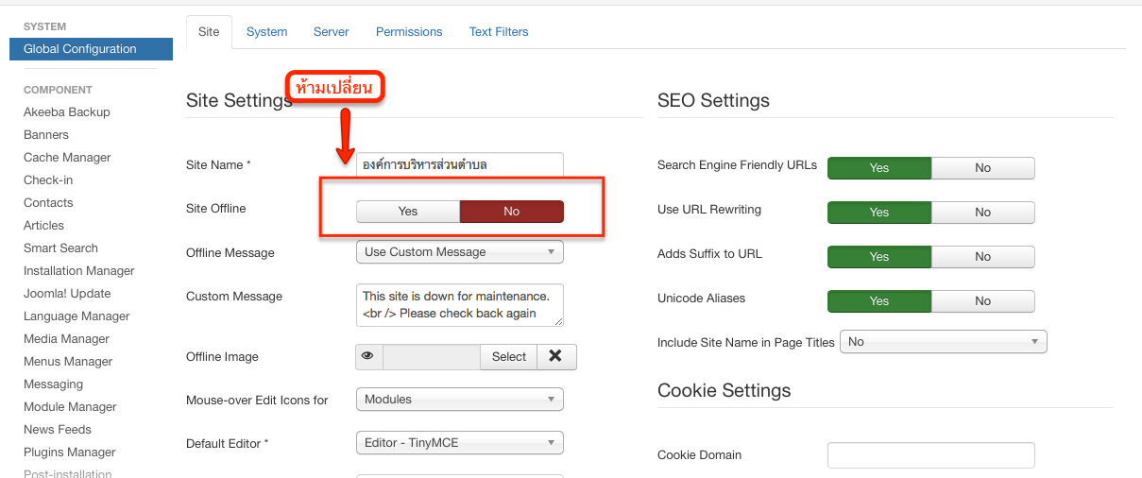This screenshot has height=478, width=1142.
Task: Open Plugins Manager from the sidebar
Action: click(70, 452)
